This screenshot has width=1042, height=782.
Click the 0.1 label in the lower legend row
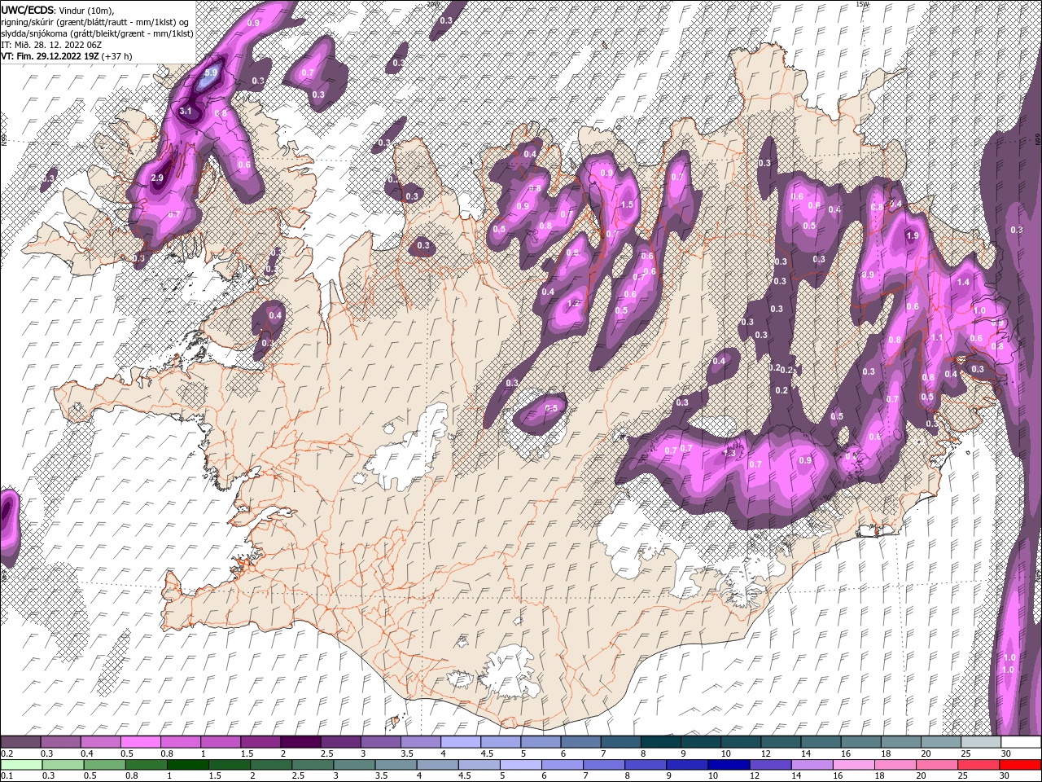tap(7, 776)
